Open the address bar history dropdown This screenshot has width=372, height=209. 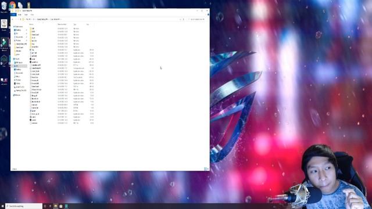pos(180,19)
